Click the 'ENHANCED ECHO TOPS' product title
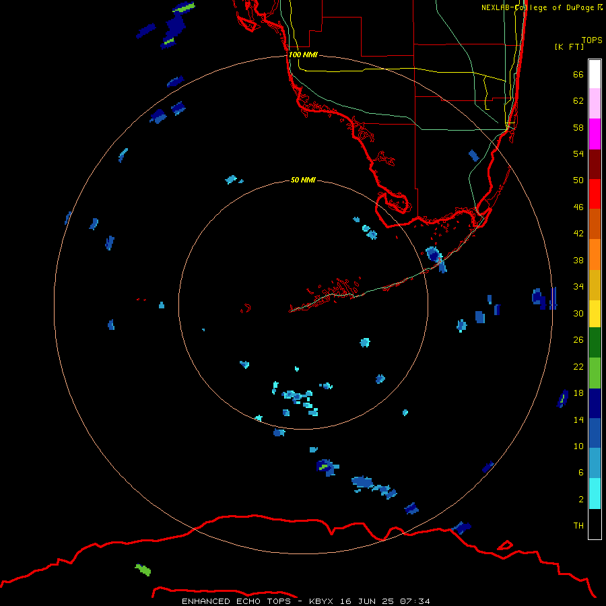 [x=236, y=601]
